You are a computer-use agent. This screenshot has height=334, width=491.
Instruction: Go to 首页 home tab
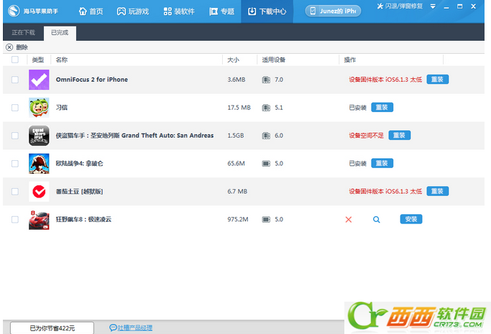[91, 11]
